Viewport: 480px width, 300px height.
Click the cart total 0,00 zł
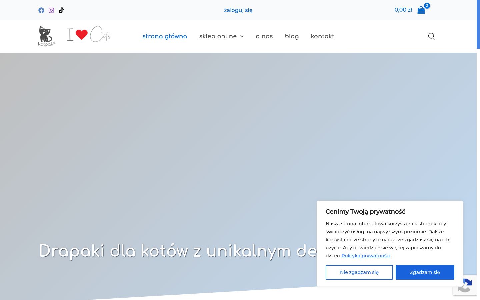403,10
